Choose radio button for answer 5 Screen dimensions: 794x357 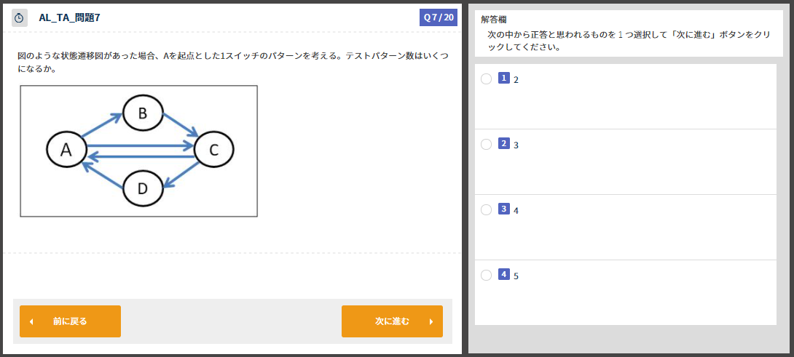(x=486, y=276)
